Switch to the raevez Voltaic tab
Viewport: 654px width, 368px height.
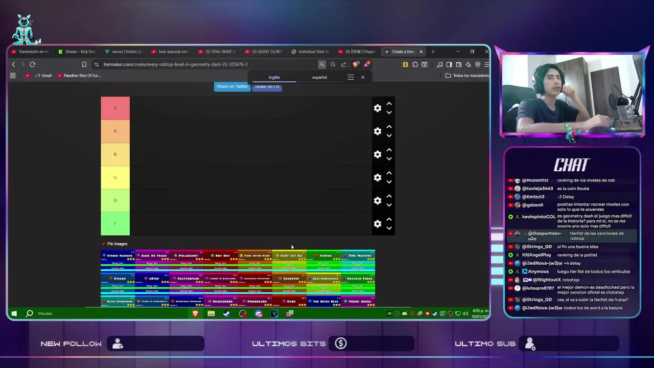[124, 52]
